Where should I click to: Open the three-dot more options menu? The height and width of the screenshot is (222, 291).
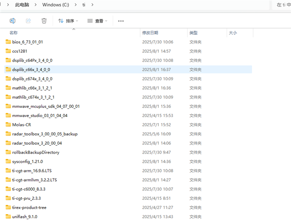coord(121,21)
